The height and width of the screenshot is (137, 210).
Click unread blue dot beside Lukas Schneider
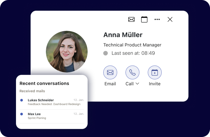22,100
